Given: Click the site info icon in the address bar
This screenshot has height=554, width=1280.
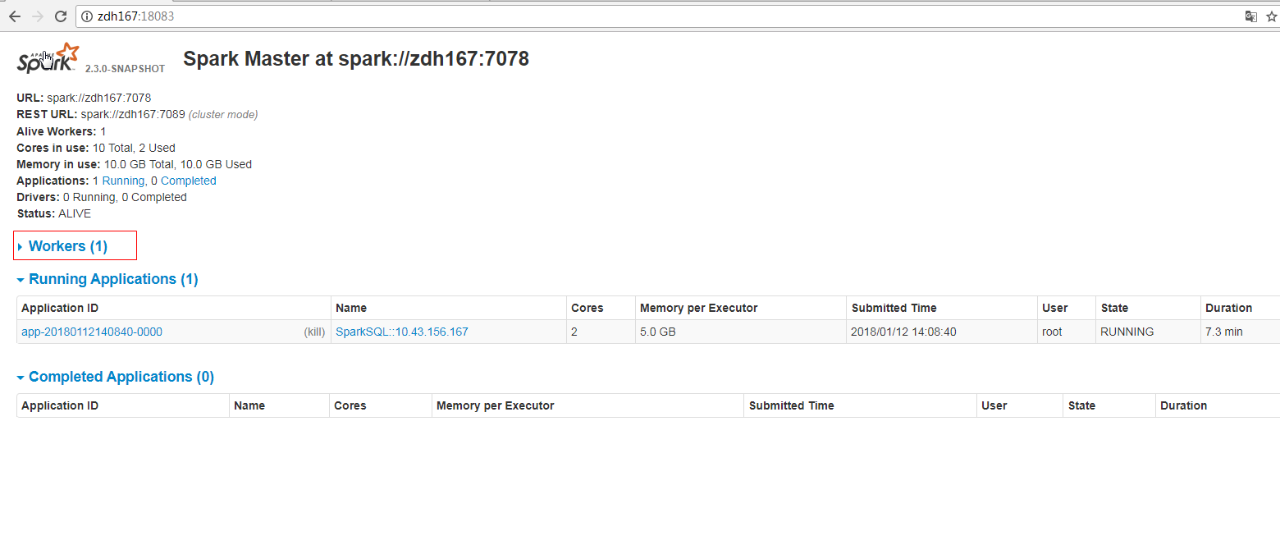Looking at the screenshot, I should click(x=87, y=16).
